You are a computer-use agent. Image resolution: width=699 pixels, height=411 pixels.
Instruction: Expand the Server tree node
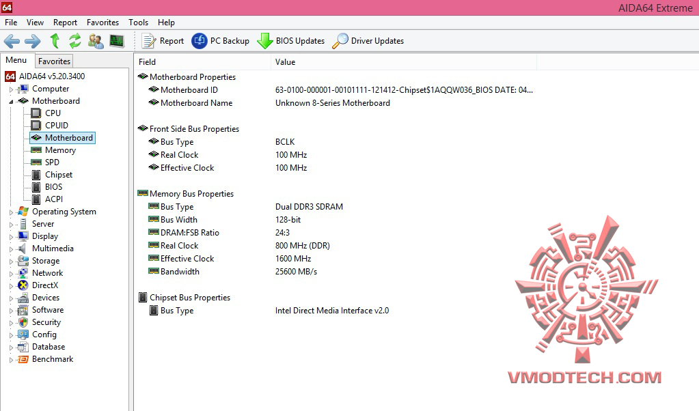11,225
